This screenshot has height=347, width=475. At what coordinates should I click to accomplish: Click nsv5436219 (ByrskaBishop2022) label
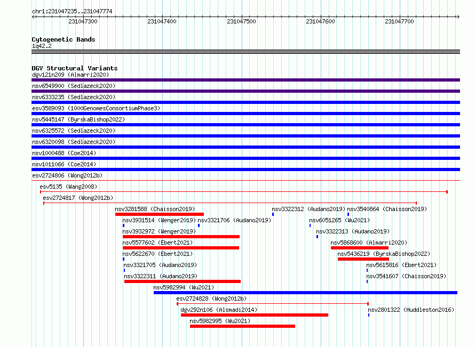[384, 254]
